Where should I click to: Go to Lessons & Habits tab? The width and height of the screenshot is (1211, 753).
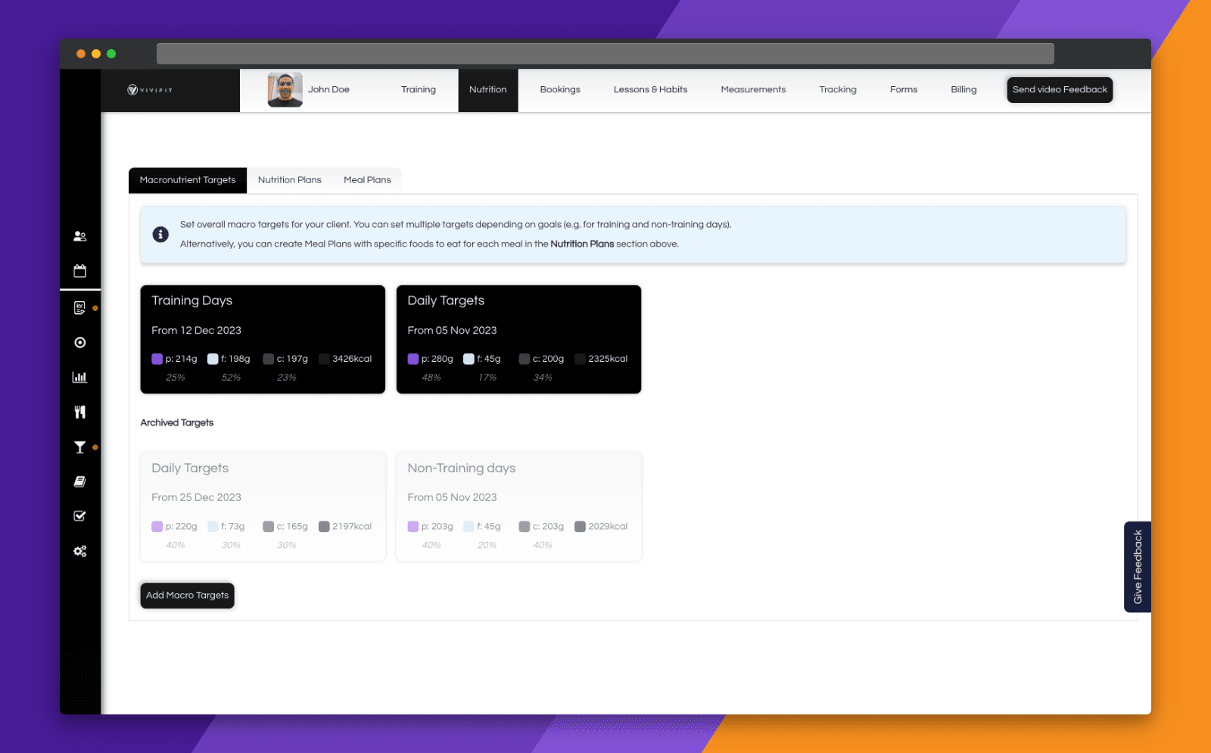point(650,90)
